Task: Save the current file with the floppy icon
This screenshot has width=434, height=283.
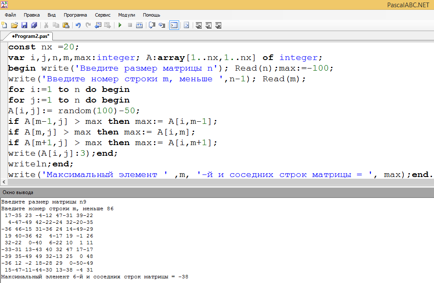Action: coord(24,26)
